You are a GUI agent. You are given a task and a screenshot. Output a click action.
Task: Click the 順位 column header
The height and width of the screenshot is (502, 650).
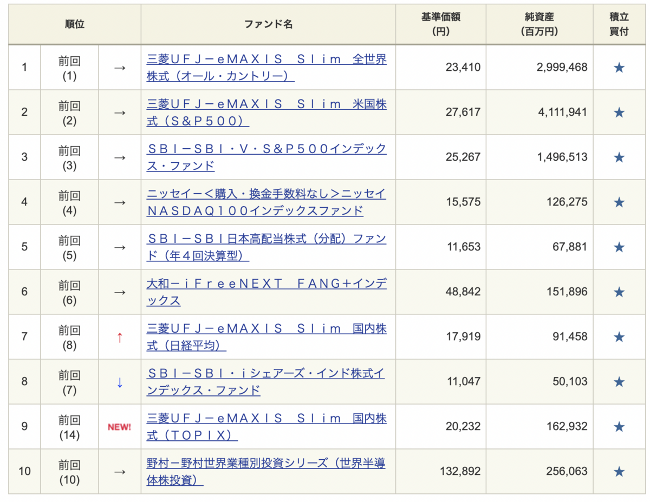pyautogui.click(x=75, y=24)
